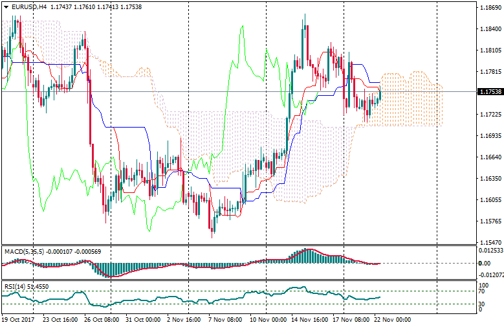This screenshot has height=327, width=504.
Task: Click the triangle arrow beside EURUSD,H4
Action: point(6,7)
